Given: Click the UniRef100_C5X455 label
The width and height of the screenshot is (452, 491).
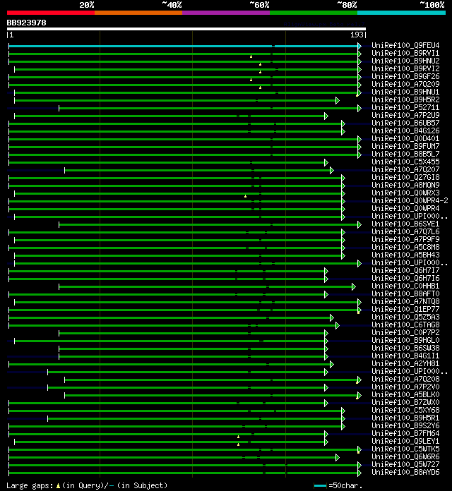Looking at the screenshot, I should click(x=405, y=162).
